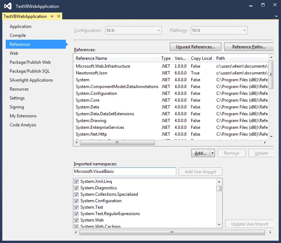Open the Platform dropdown

tap(219, 30)
